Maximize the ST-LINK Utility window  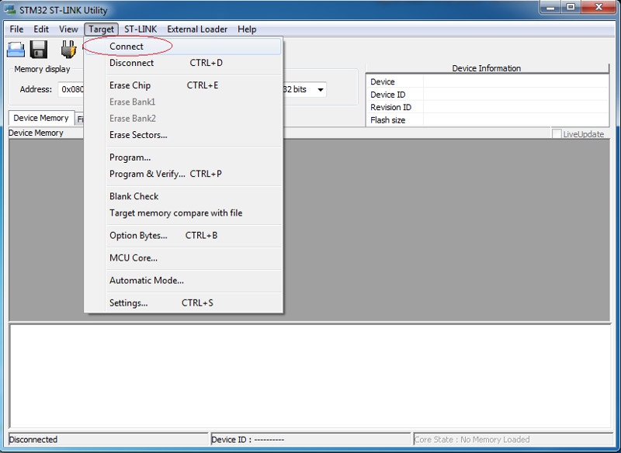(571, 7)
